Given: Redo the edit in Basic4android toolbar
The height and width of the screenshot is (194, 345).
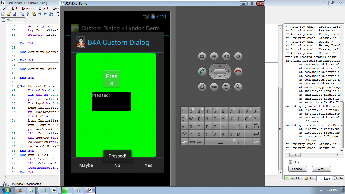Looking at the screenshot, I should click(45, 14).
